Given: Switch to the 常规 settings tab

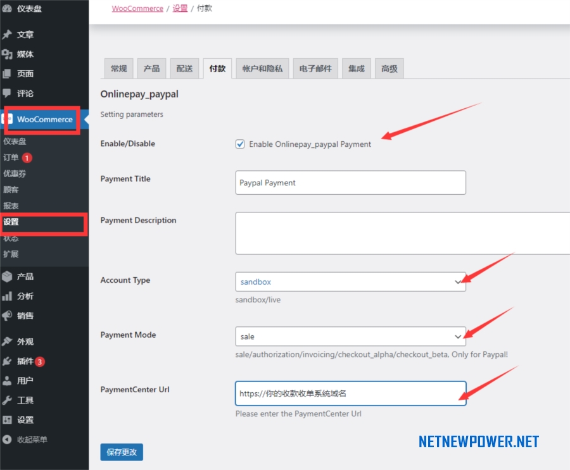Looking at the screenshot, I should [119, 68].
